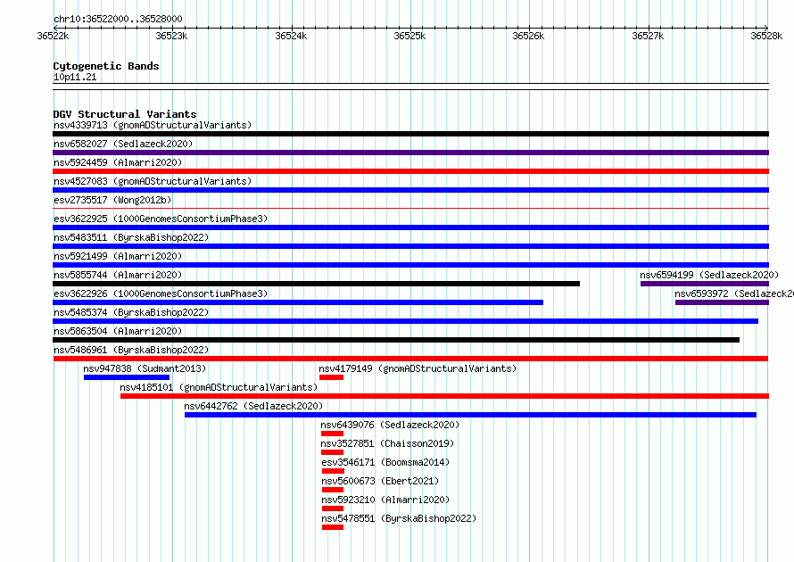The width and height of the screenshot is (794, 562).
Task: Click the purple nsv6594199 variant bar
Action: [705, 284]
